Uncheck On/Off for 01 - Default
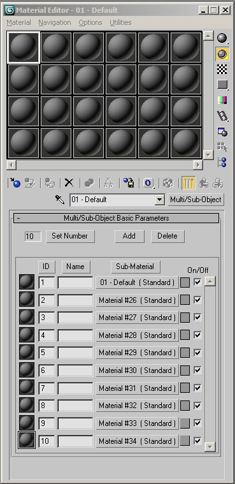The width and height of the screenshot is (235, 484). point(197,282)
